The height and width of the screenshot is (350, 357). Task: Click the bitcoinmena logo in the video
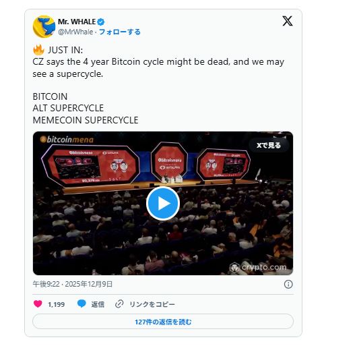[x=67, y=140]
